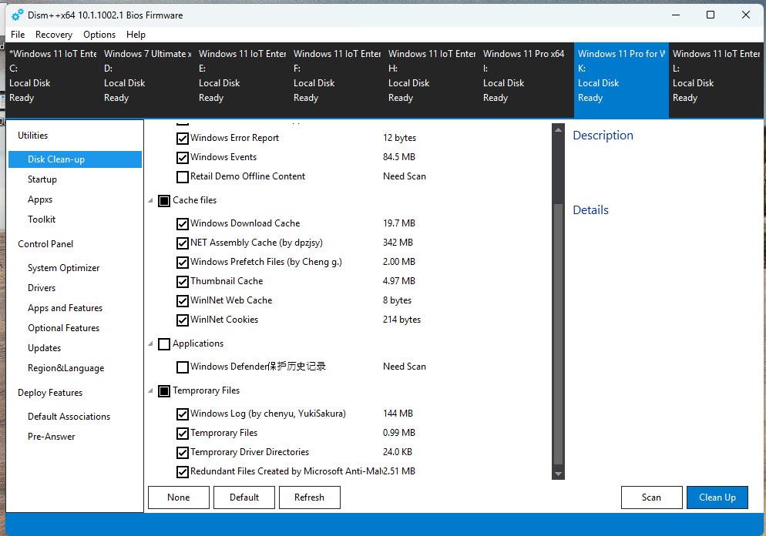This screenshot has width=766, height=536.
Task: Click the Scan button
Action: tap(652, 497)
